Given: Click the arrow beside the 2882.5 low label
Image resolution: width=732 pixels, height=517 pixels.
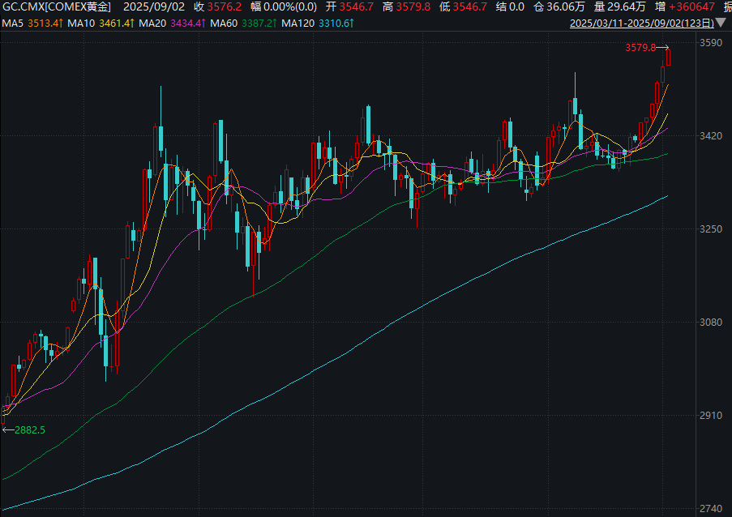Looking at the screenshot, I should (7, 429).
